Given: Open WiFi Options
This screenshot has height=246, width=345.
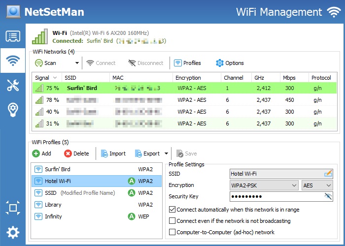Looking at the screenshot, I should pyautogui.click(x=230, y=63).
